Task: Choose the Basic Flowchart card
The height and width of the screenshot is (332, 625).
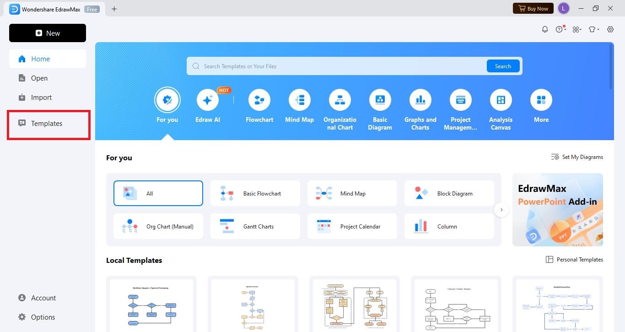Action: 255,193
